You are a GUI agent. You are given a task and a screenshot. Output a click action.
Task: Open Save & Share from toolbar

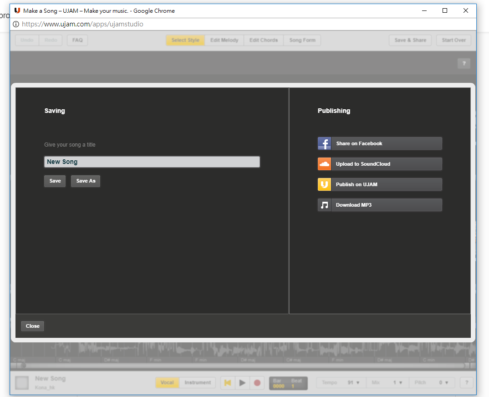(410, 40)
